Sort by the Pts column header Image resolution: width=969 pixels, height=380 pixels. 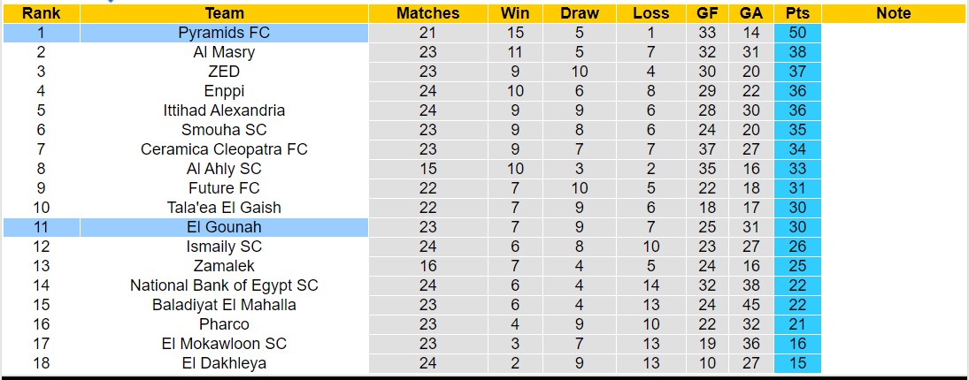click(797, 13)
